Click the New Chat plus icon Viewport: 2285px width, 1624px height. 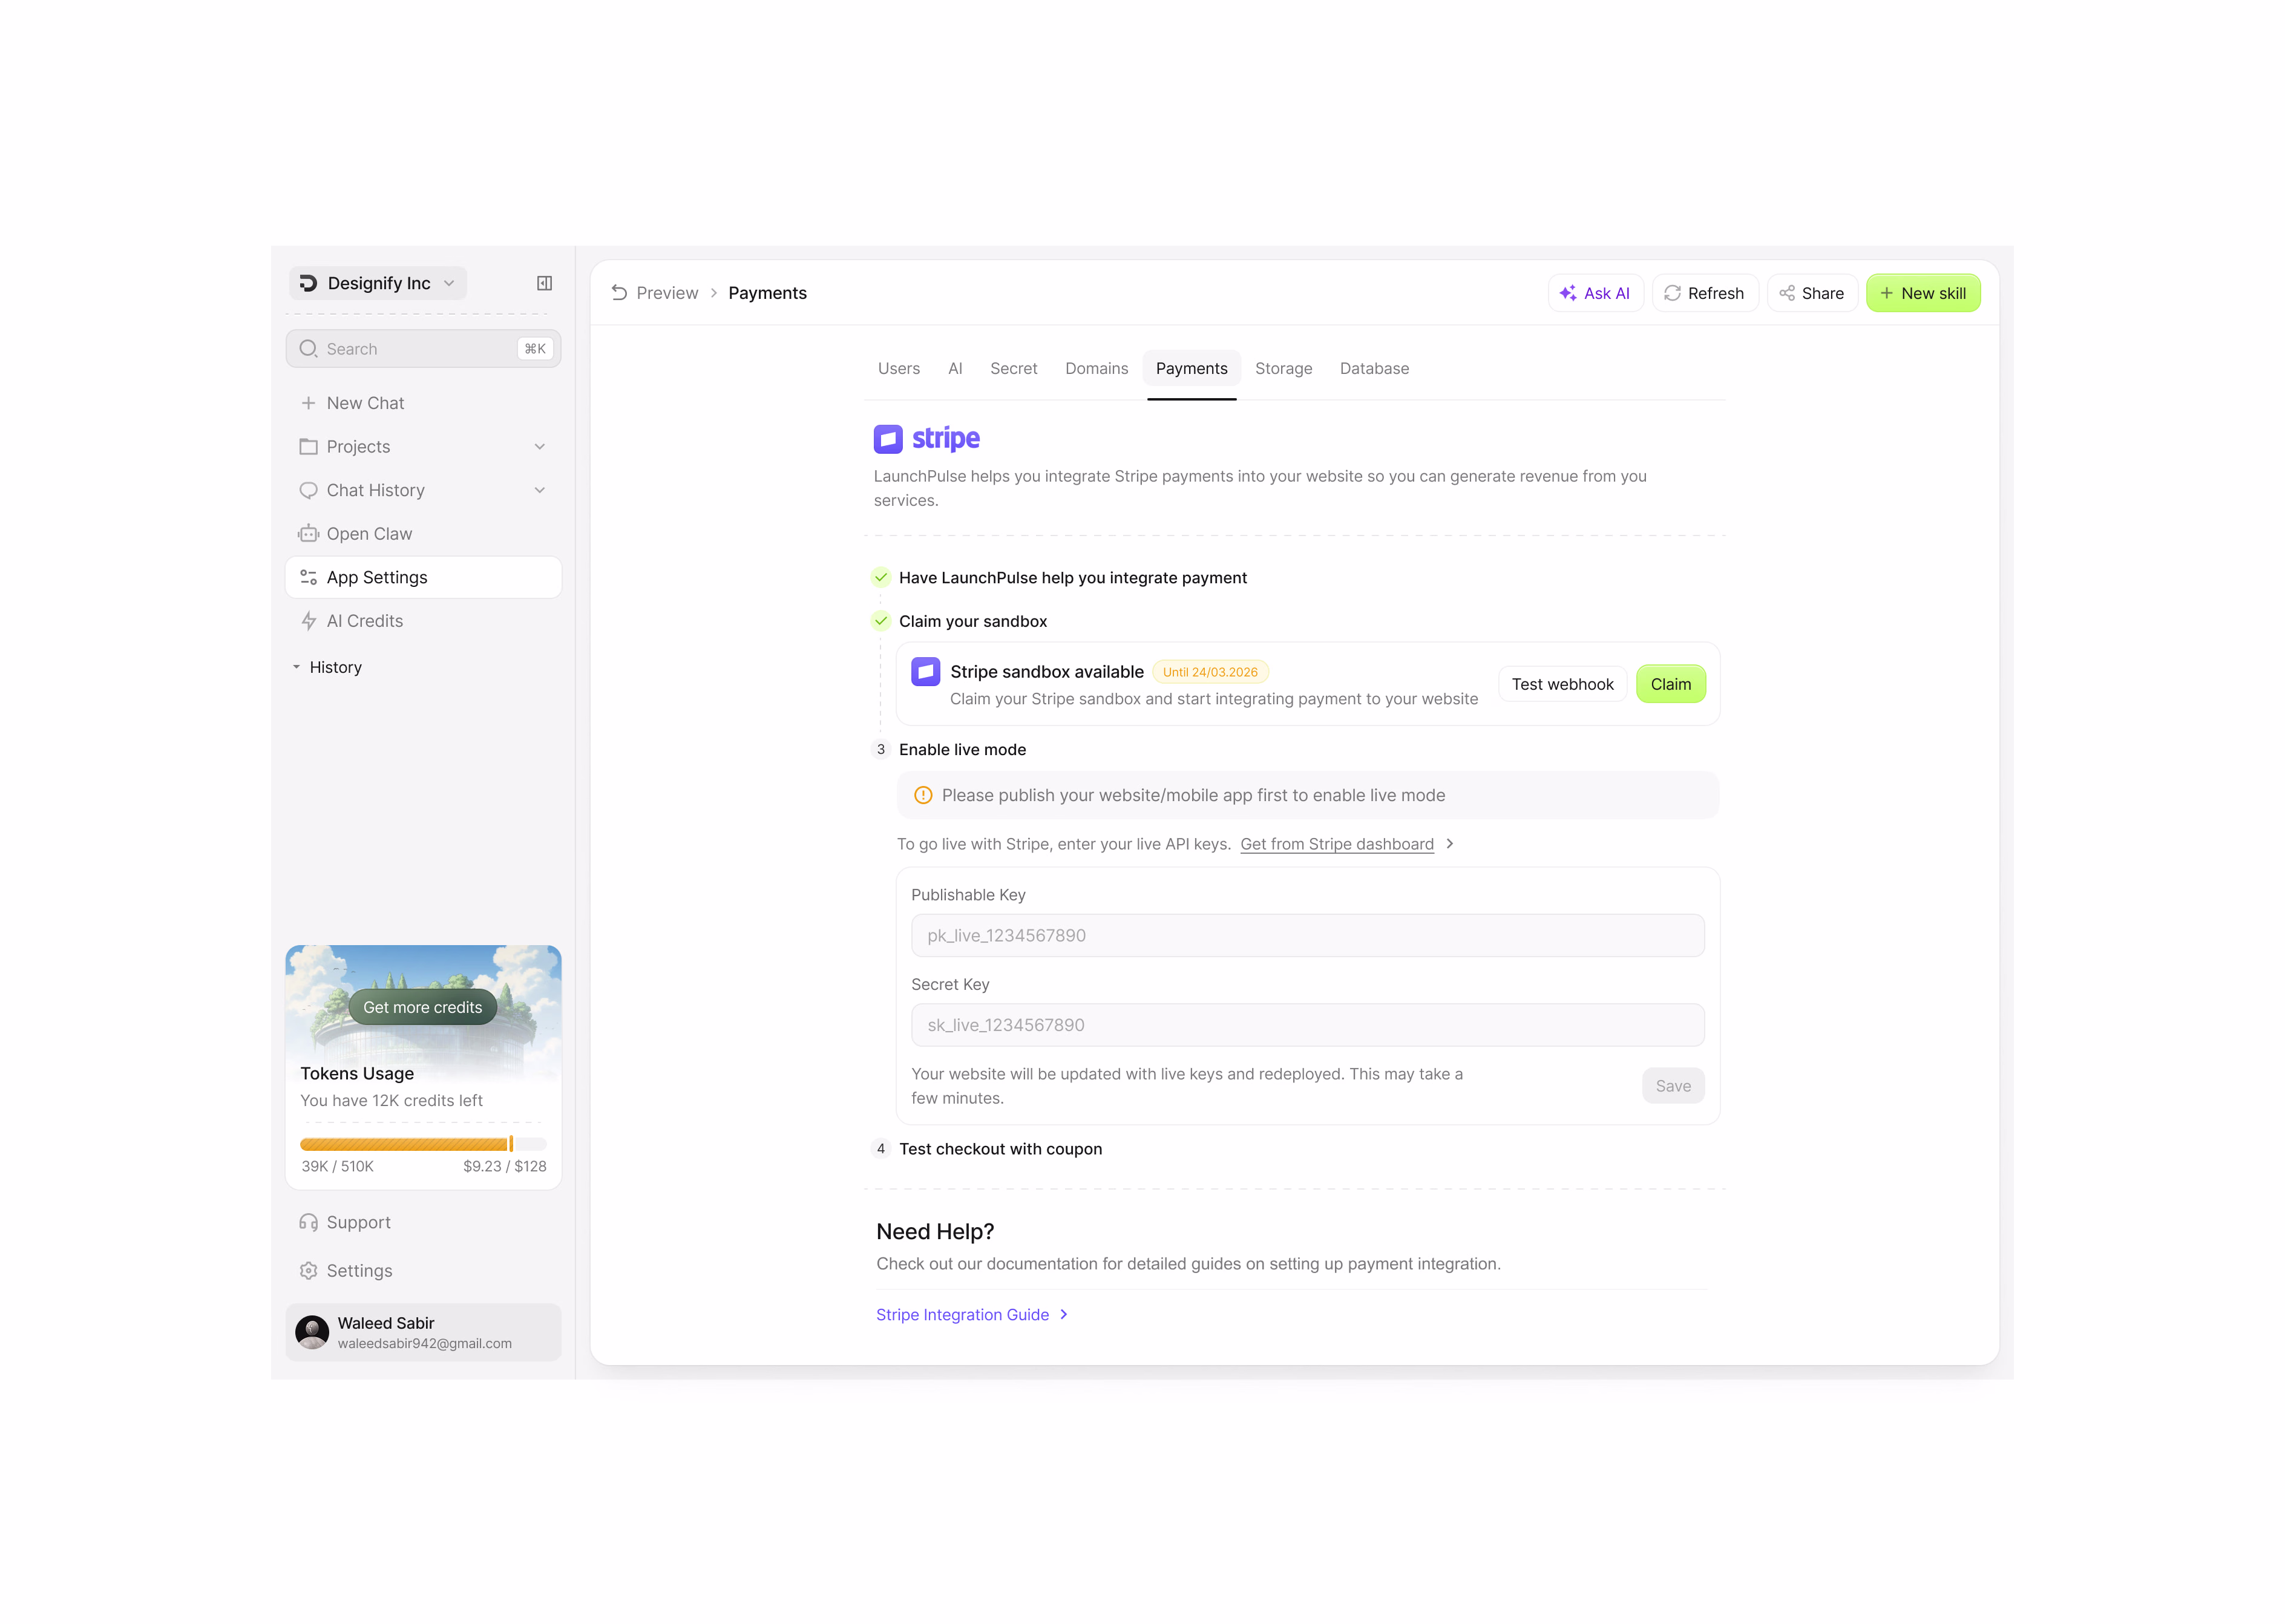[x=308, y=403]
